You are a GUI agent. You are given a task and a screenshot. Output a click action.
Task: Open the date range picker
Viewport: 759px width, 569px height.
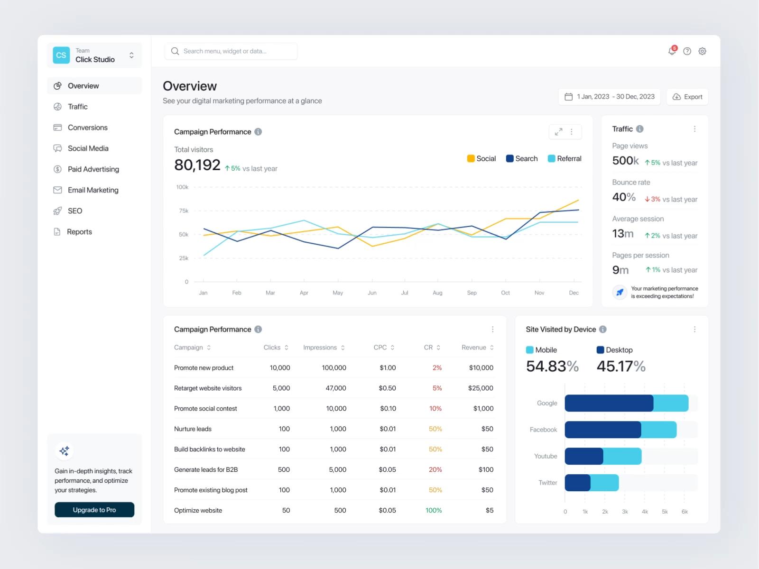coord(610,97)
